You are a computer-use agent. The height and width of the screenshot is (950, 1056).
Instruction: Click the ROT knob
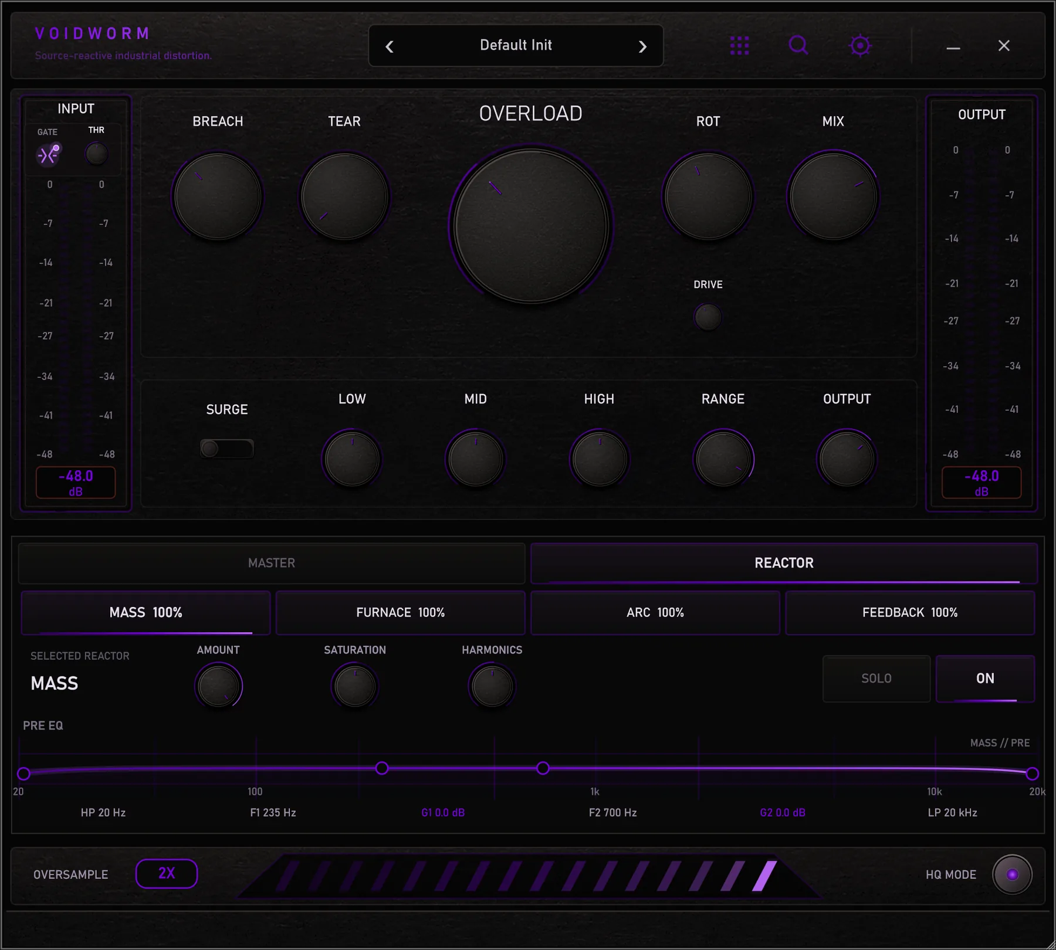pyautogui.click(x=708, y=196)
